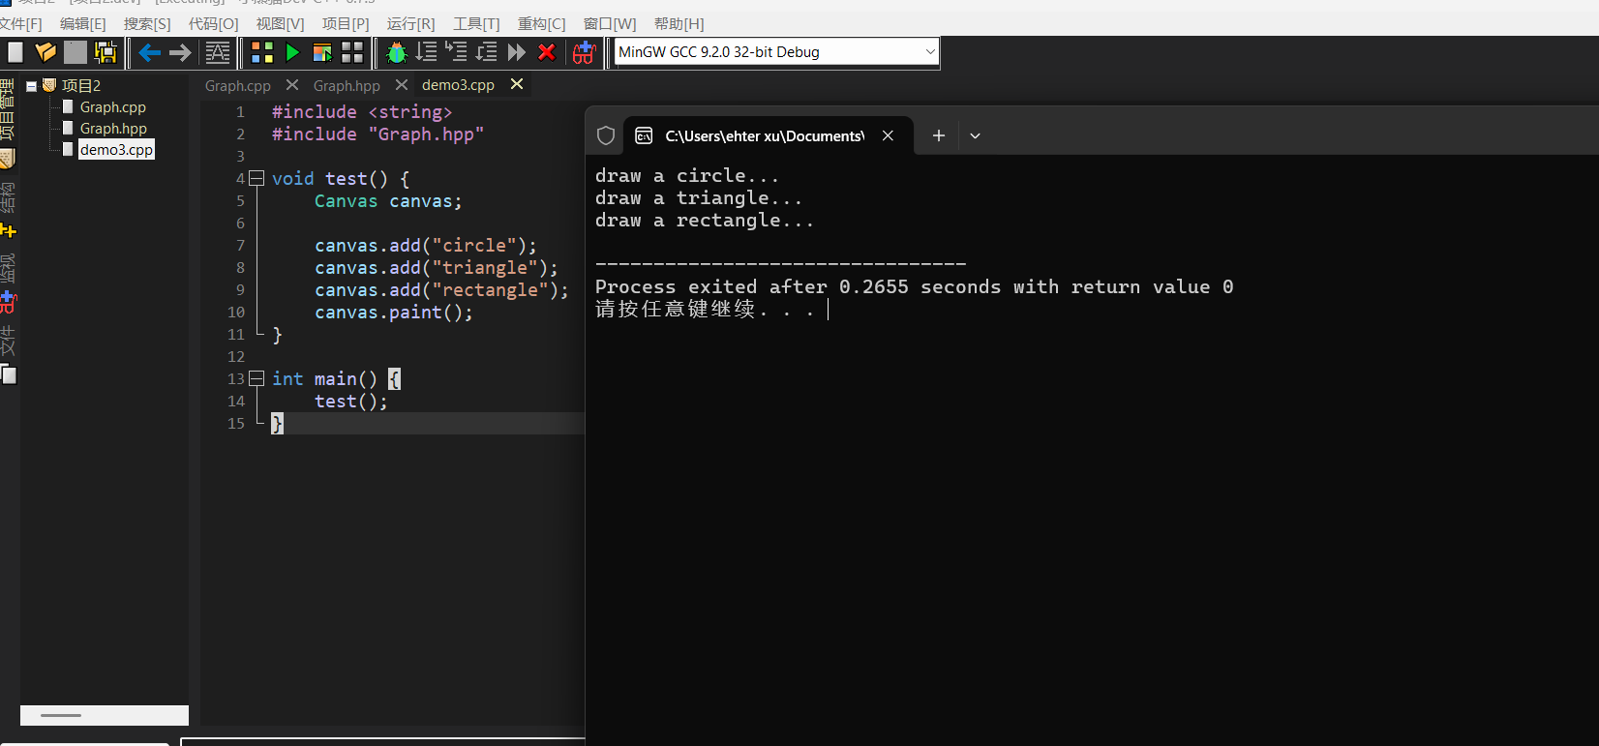
Task: Click the Save All floppy disks icon
Action: point(106,52)
